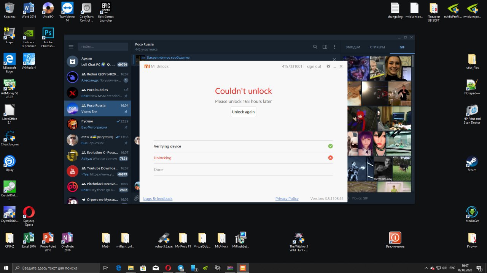Open Evolution X - Poco chat
Viewport: 487px width, 273px height.
coord(98,155)
